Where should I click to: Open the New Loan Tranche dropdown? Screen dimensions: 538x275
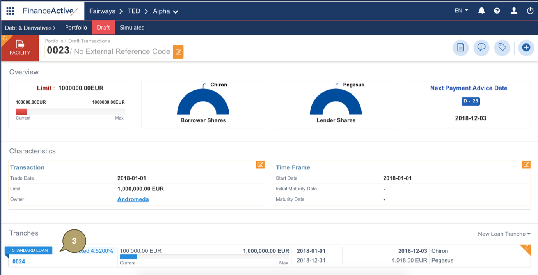504,234
